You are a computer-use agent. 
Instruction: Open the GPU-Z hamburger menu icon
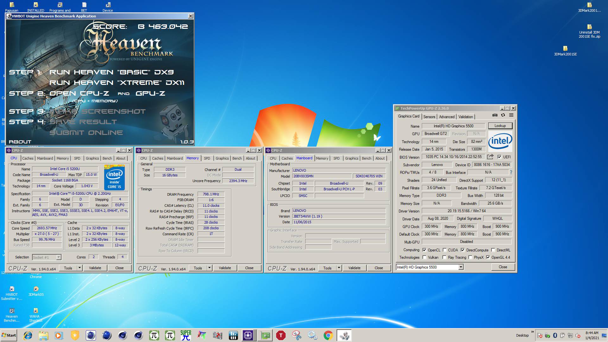[x=511, y=115]
